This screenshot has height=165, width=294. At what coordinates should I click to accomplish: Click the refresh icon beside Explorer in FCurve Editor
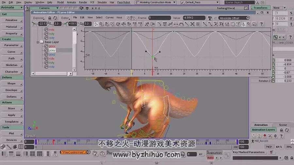55,18
